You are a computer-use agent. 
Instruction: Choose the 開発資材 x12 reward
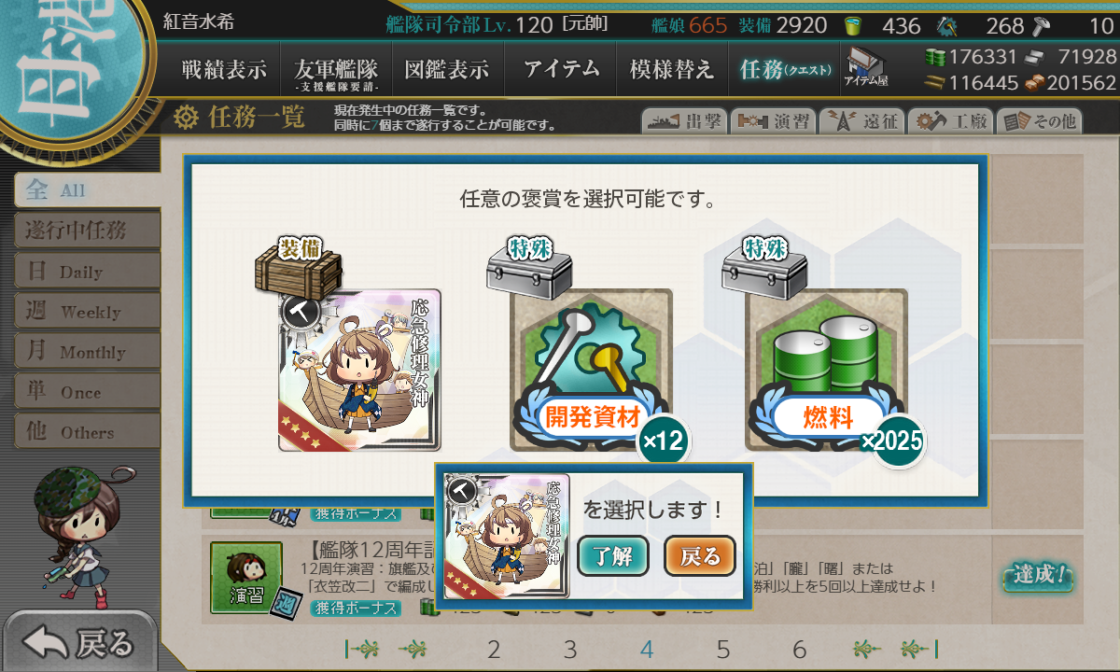pyautogui.click(x=591, y=371)
